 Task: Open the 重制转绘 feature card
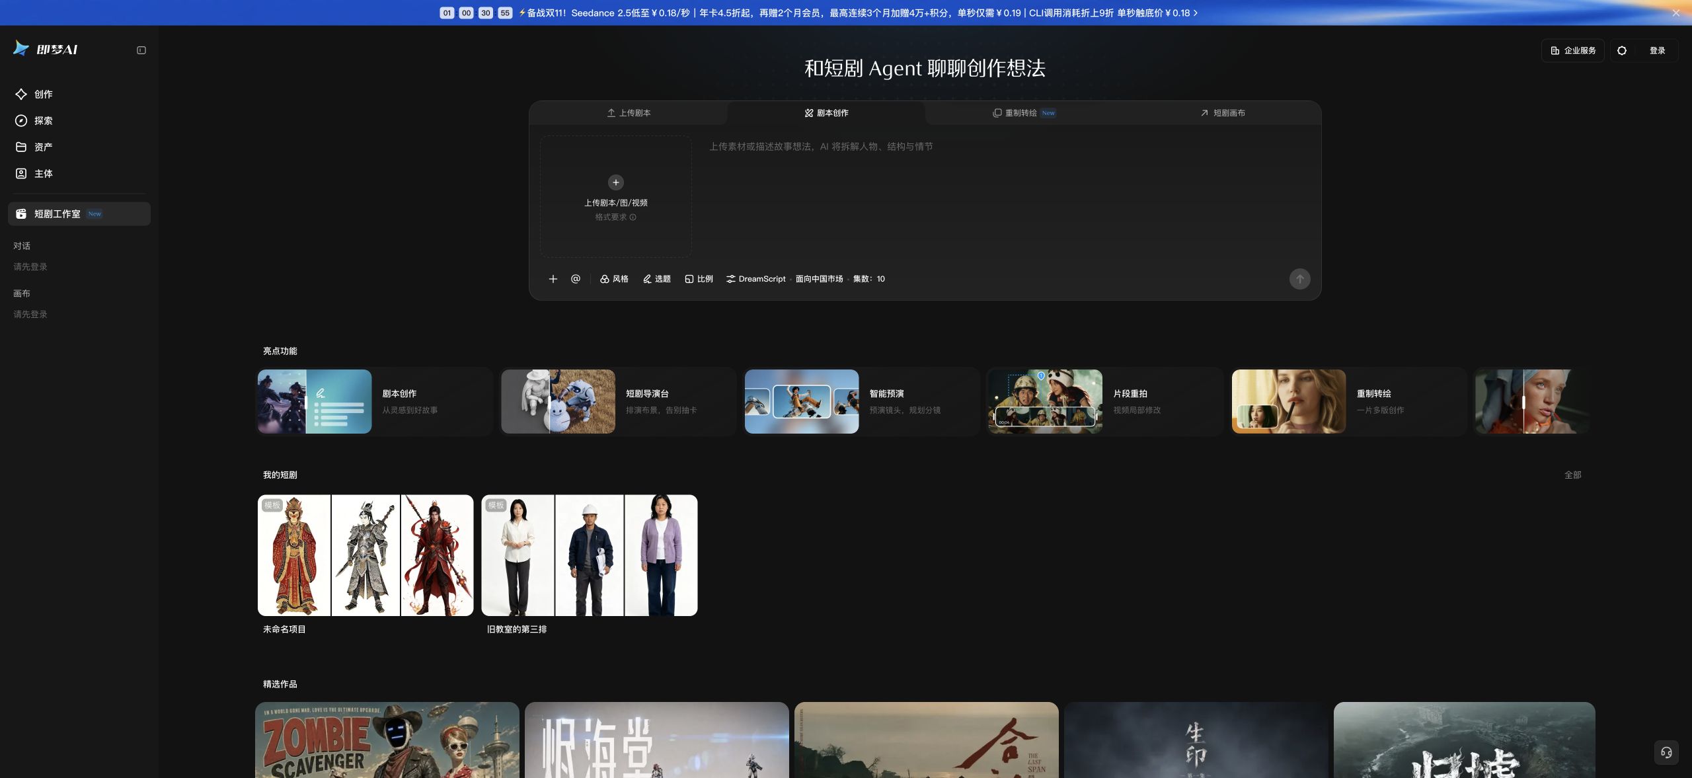(x=1349, y=401)
